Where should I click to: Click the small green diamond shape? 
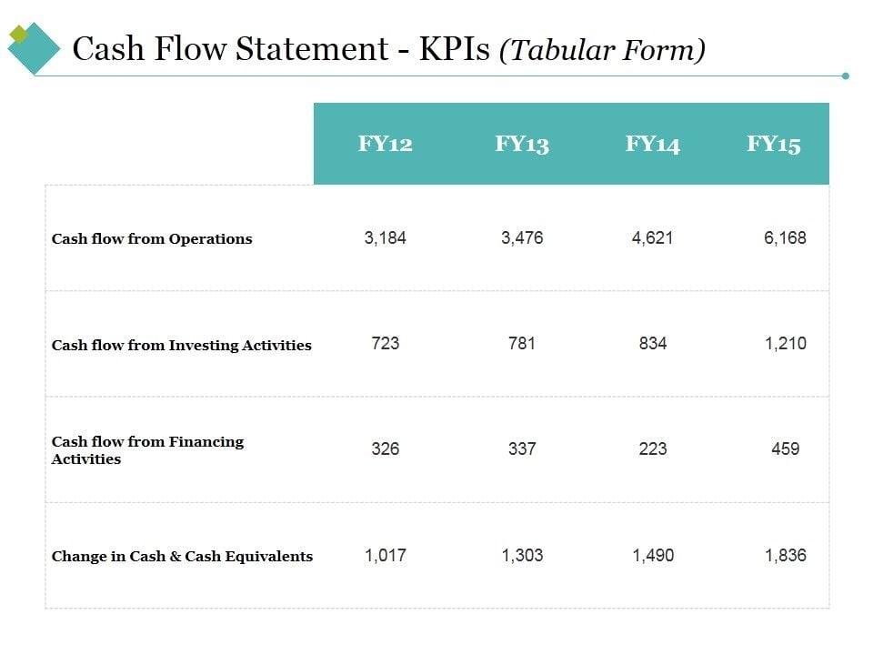pos(18,35)
